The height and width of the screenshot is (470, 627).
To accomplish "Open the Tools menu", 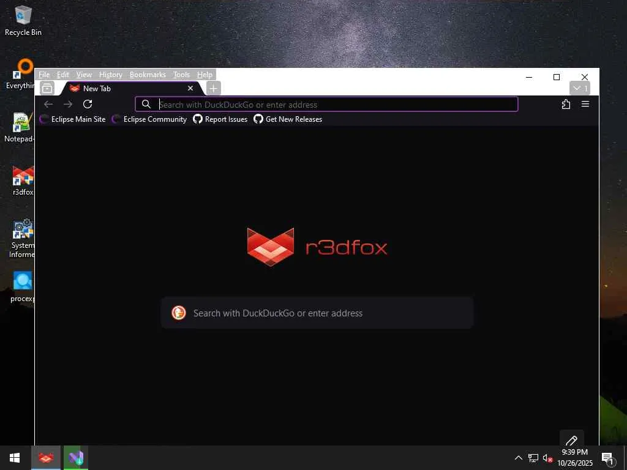I will pyautogui.click(x=181, y=75).
